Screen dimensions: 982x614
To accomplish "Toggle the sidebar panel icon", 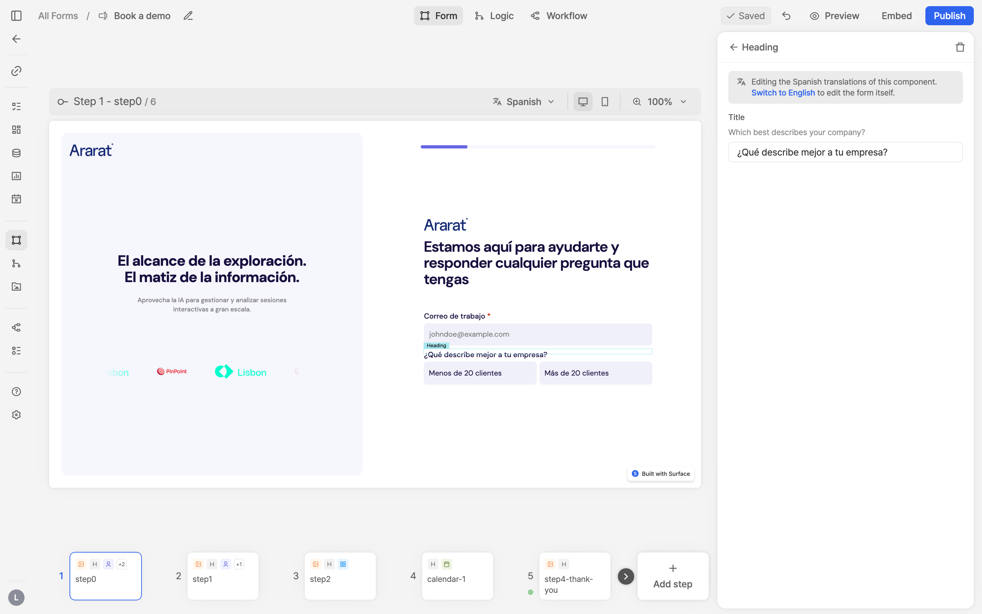I will pos(16,16).
